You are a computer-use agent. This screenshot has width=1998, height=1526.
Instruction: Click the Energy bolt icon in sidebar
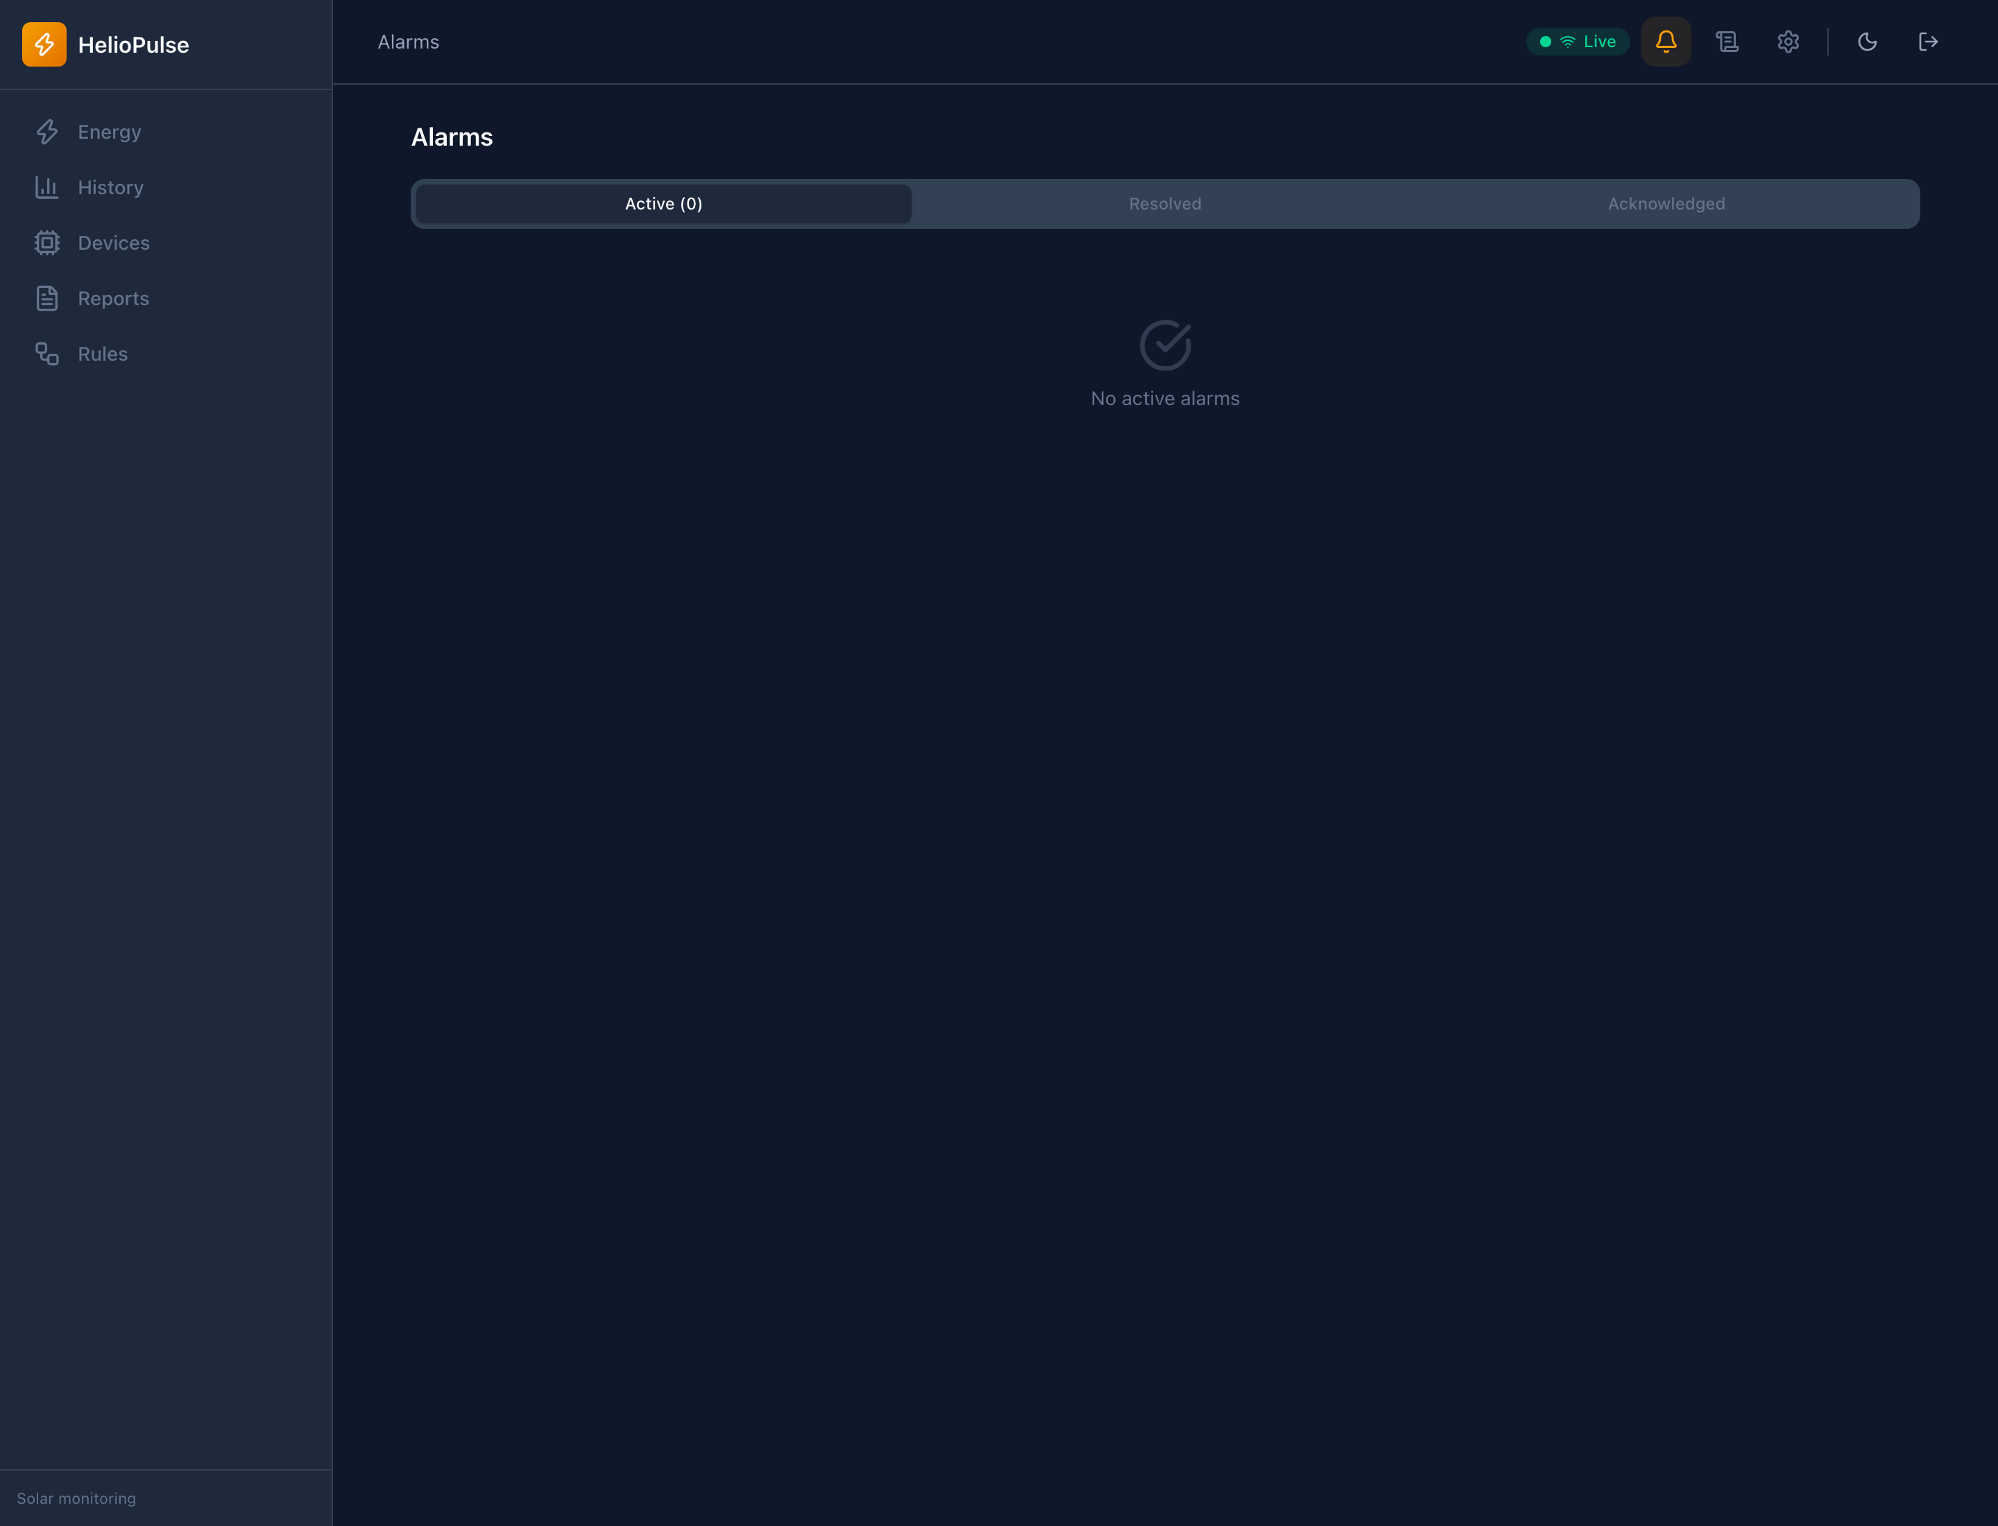[x=47, y=132]
